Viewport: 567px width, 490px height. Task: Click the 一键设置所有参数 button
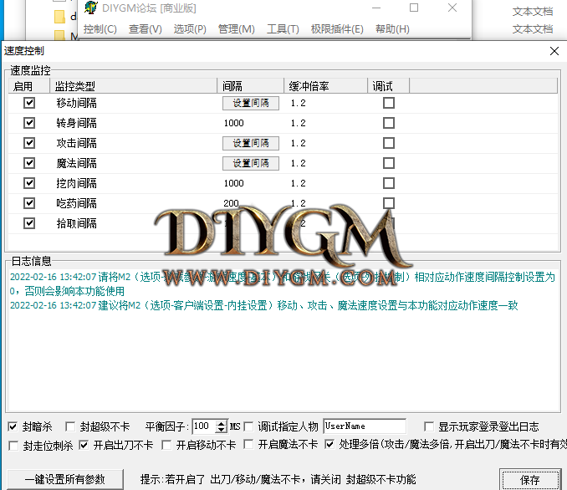tap(65, 479)
